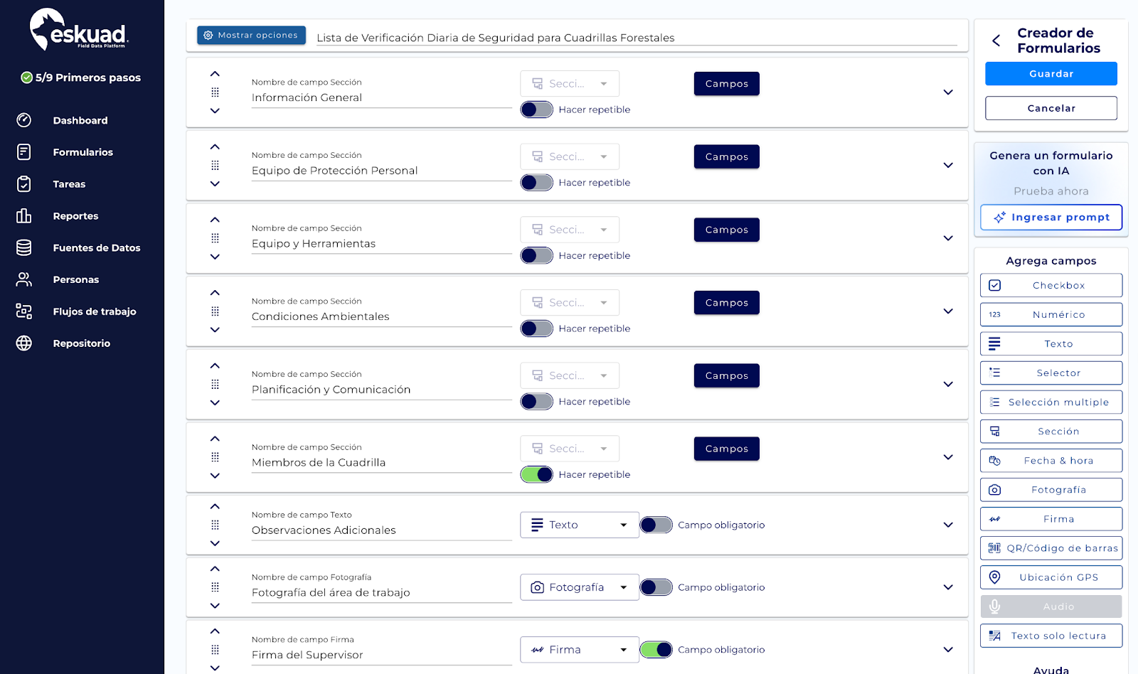
Task: Go to Reportes in the sidebar
Action: [75, 216]
